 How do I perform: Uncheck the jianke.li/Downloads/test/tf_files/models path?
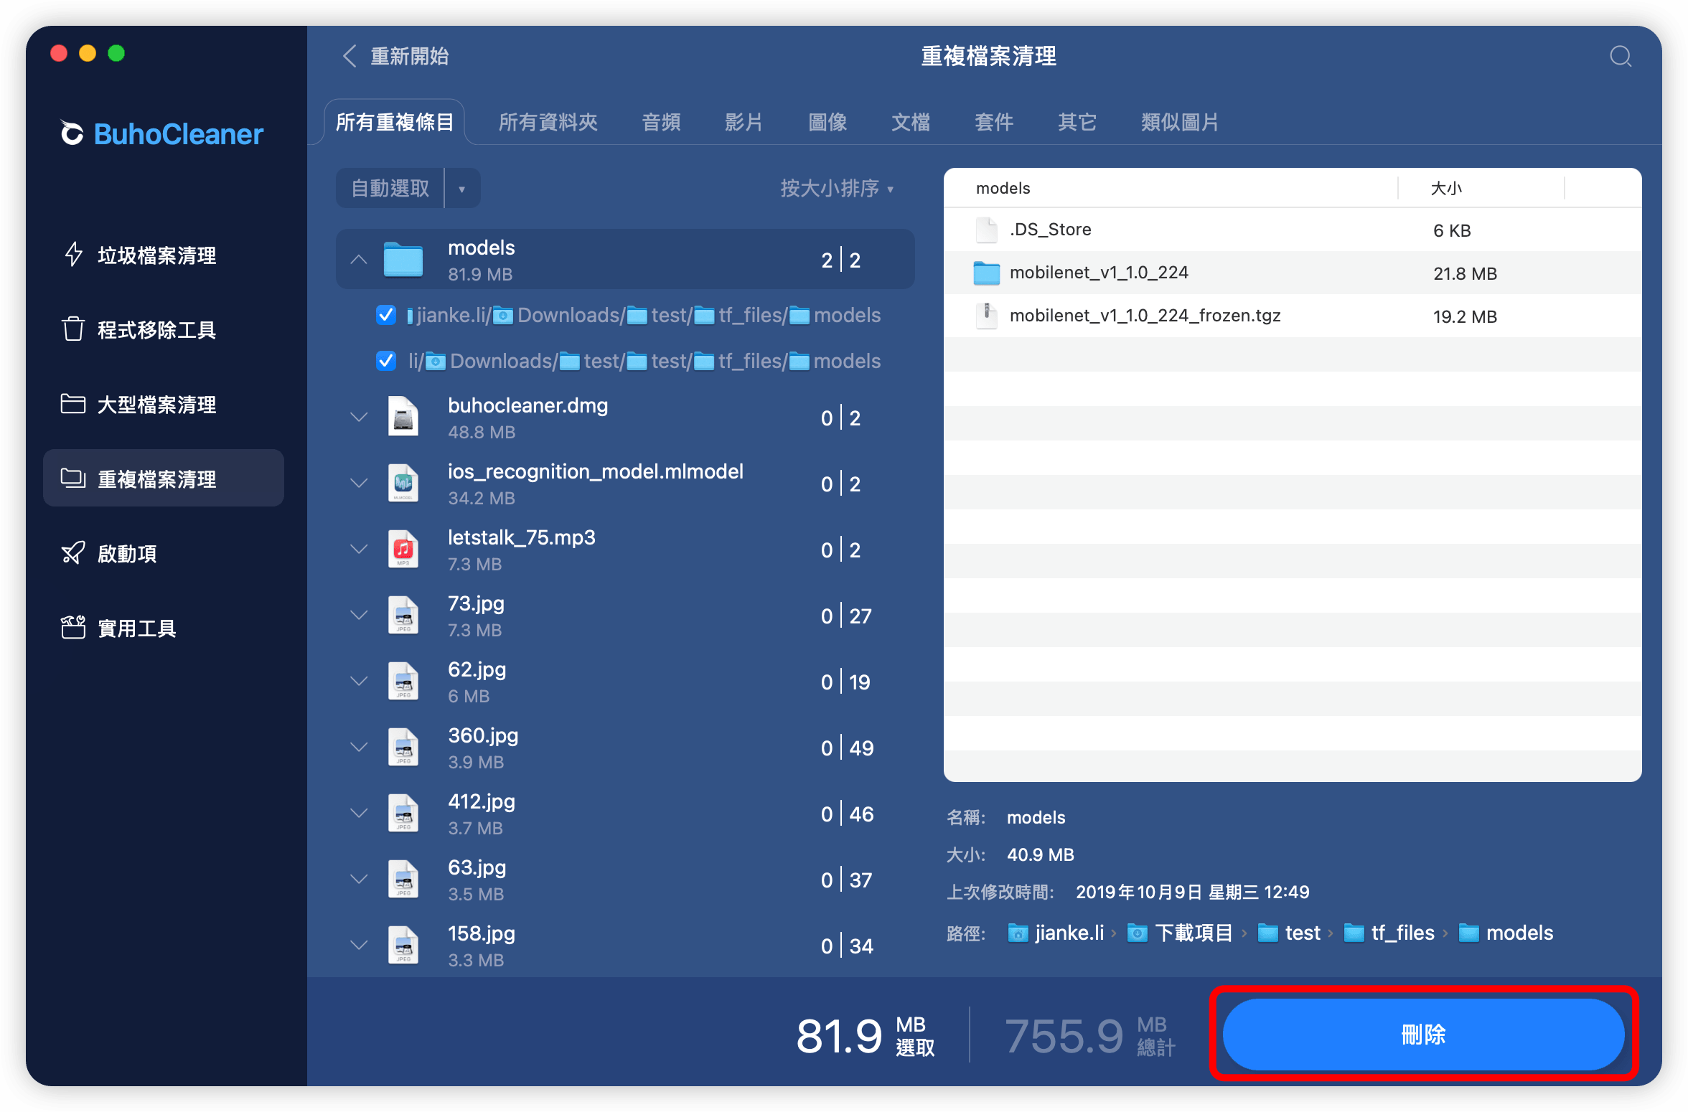click(386, 315)
